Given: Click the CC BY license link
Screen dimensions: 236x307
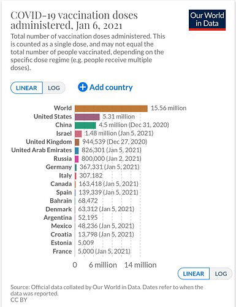Looking at the screenshot, I should click(x=19, y=300).
